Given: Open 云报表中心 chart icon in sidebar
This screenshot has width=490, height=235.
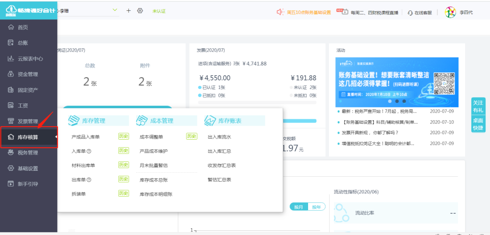Looking at the screenshot, I should (x=11, y=59).
